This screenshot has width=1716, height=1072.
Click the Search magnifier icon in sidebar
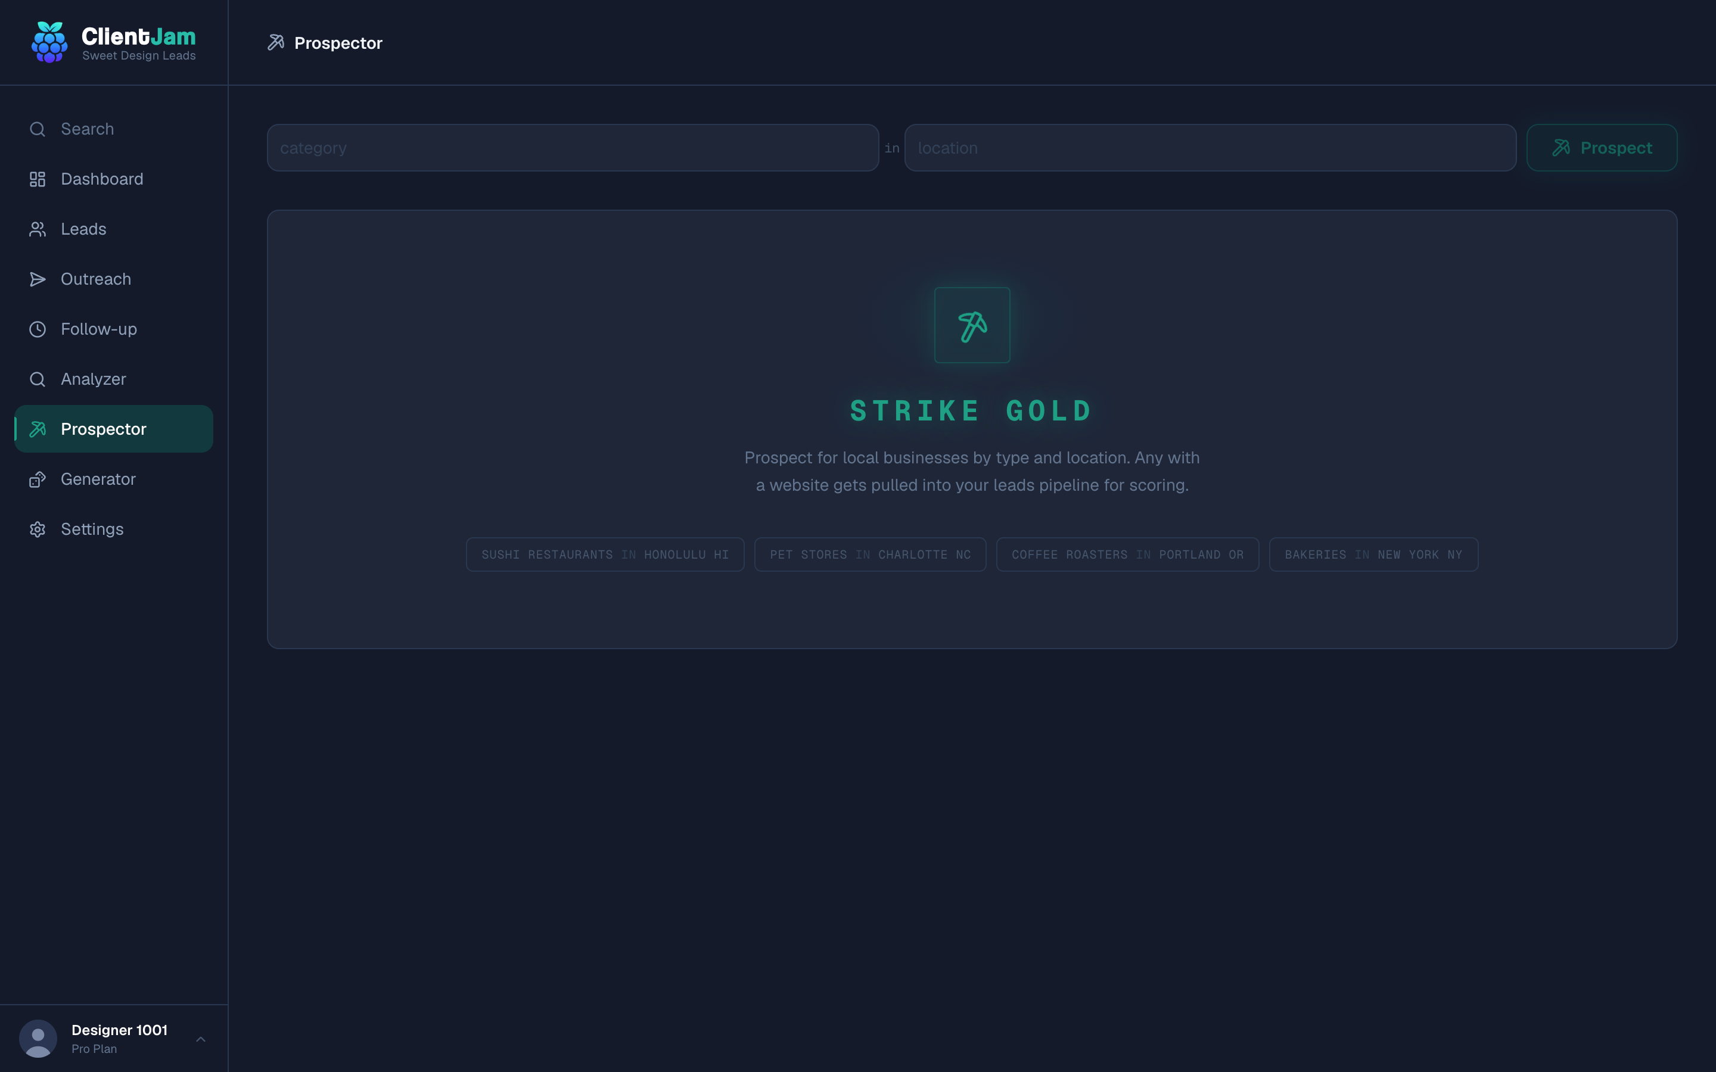[38, 129]
